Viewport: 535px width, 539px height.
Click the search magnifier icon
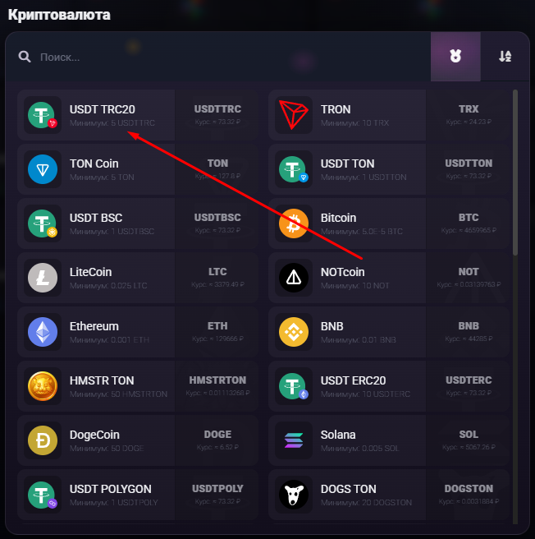tap(25, 57)
